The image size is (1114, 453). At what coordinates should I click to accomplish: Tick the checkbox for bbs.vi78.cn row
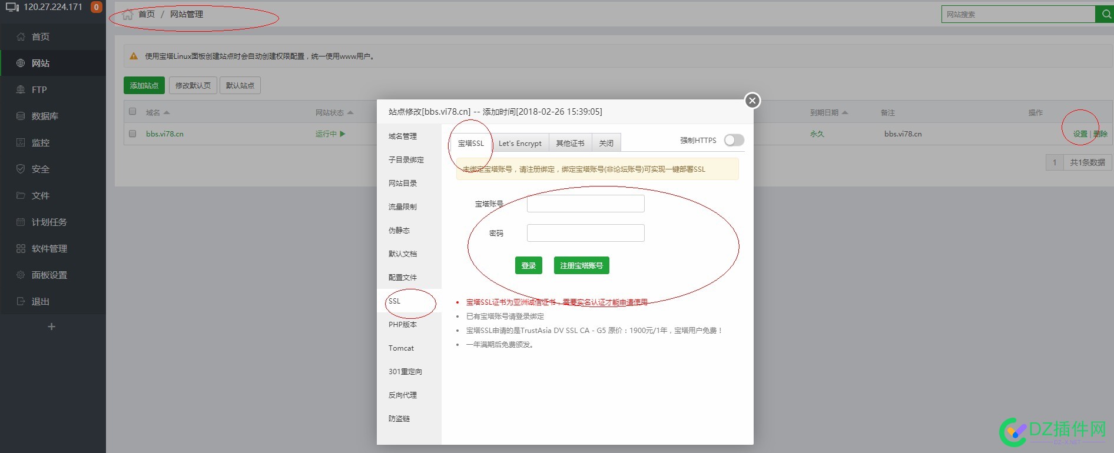132,134
